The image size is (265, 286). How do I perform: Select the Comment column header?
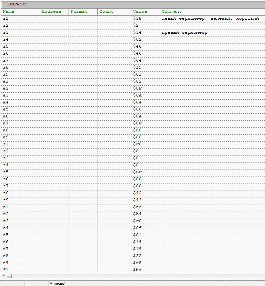point(172,11)
